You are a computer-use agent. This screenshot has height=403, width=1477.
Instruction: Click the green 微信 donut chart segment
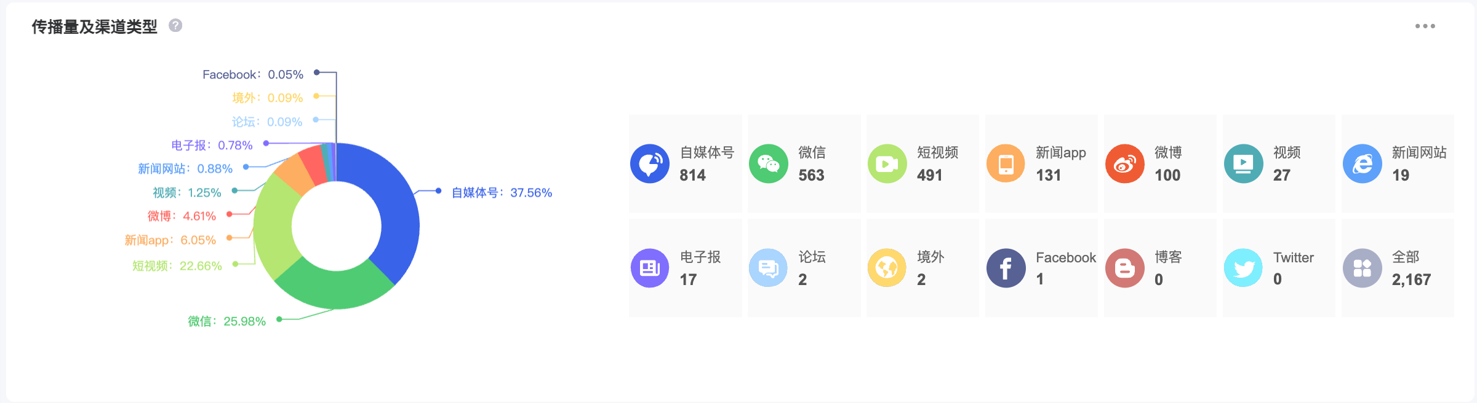coord(332,288)
